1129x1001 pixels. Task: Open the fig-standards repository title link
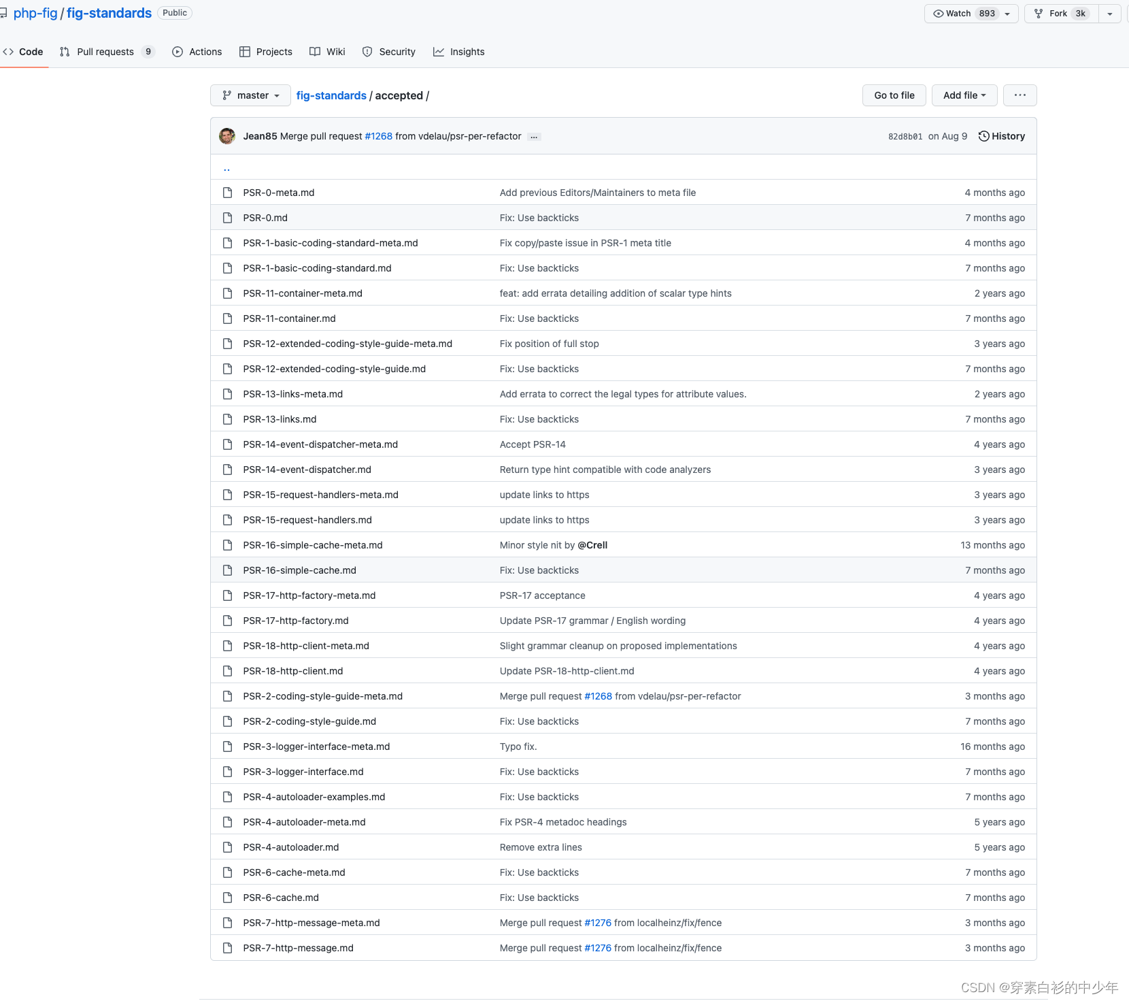click(109, 13)
